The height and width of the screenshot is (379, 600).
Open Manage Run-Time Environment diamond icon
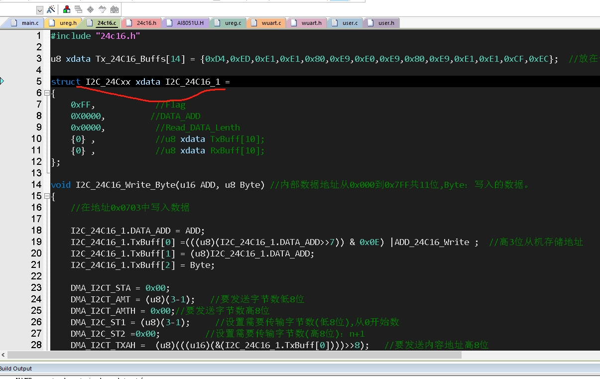click(90, 9)
